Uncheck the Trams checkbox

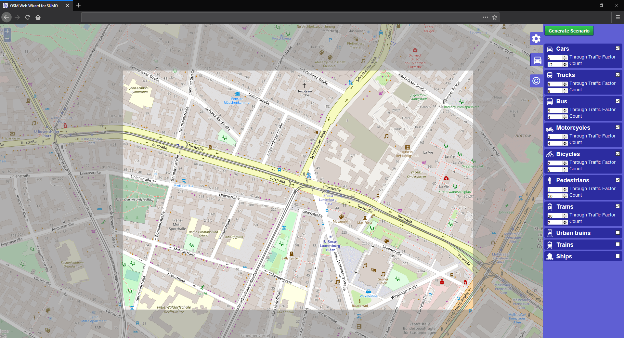(617, 206)
